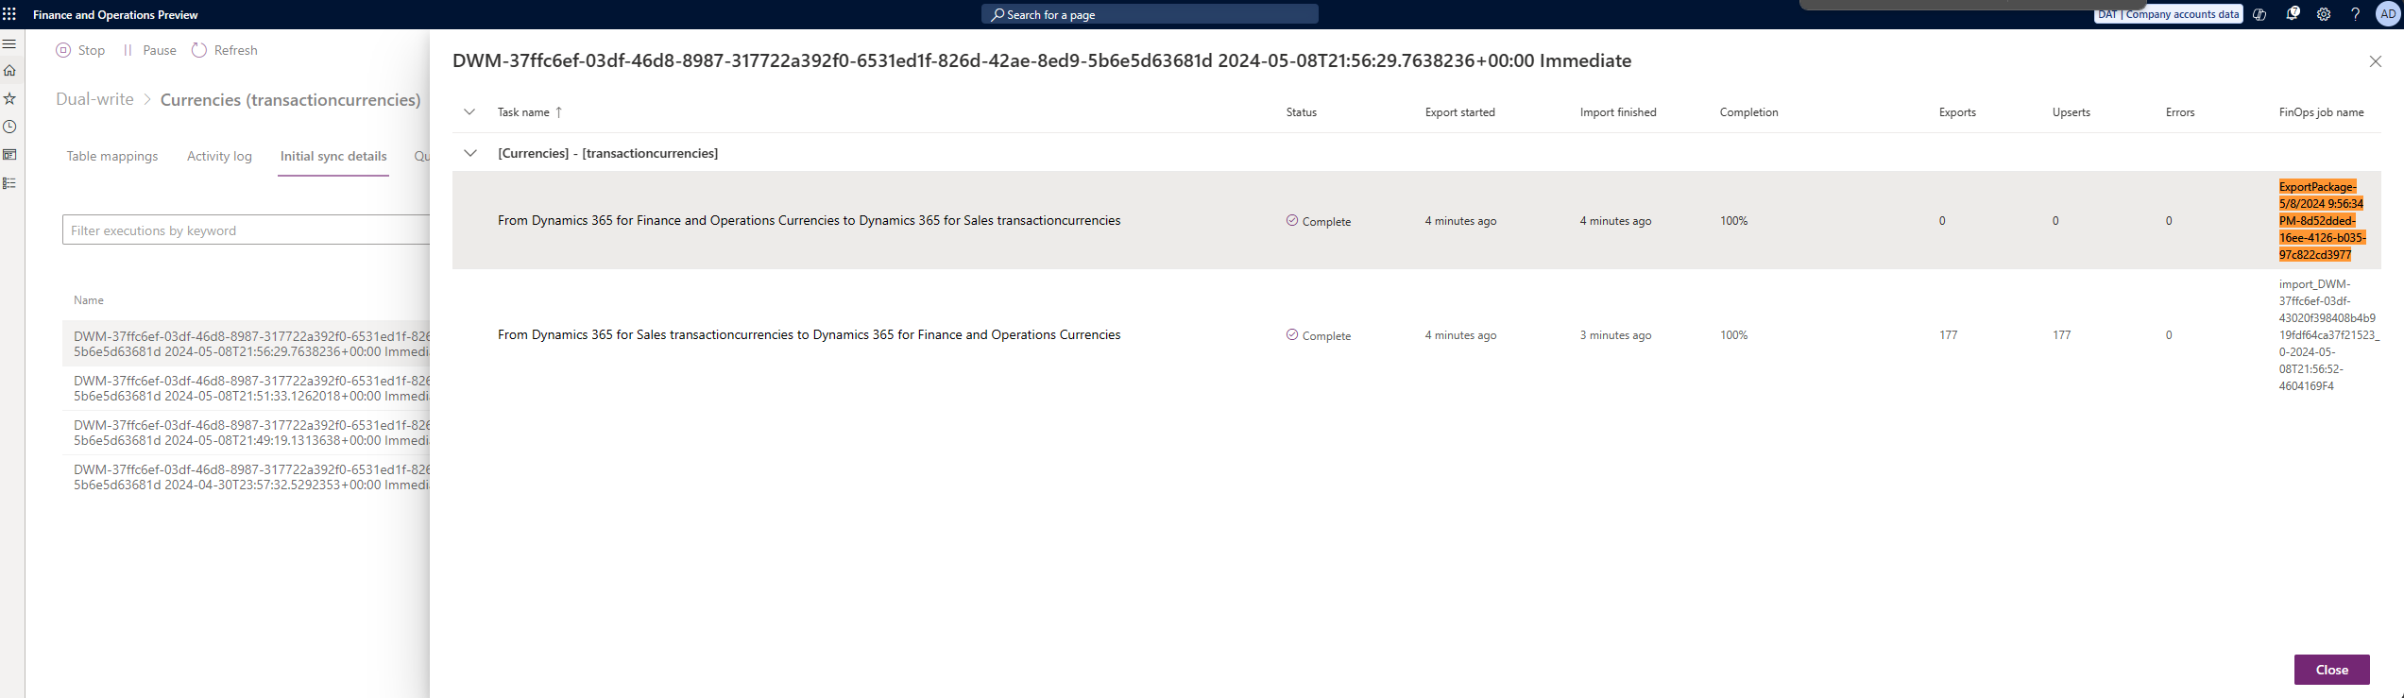Screen dimensions: 2404x698
Task: Sort by Task name using the arrow
Action: (557, 111)
